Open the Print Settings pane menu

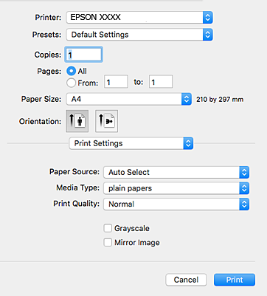(131, 143)
